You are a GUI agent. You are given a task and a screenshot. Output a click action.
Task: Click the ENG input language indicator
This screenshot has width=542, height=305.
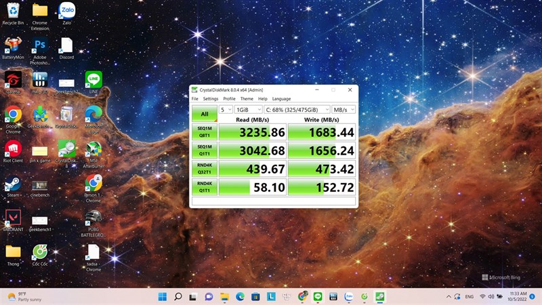click(469, 296)
